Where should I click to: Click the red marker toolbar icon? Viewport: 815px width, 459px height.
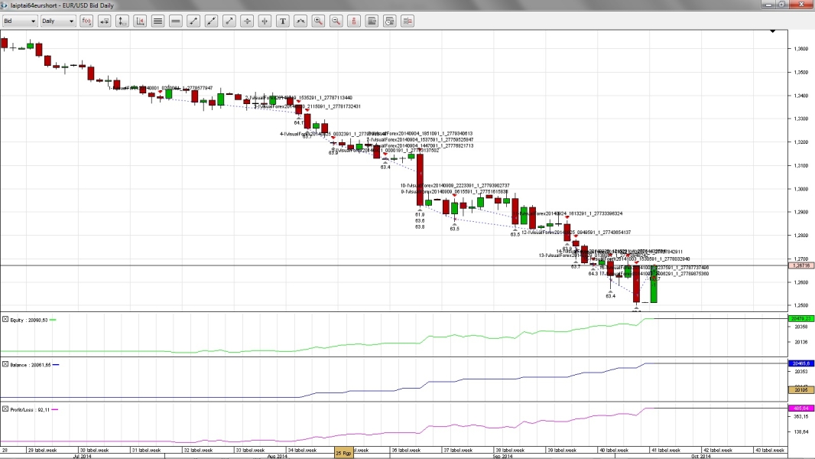pos(354,21)
